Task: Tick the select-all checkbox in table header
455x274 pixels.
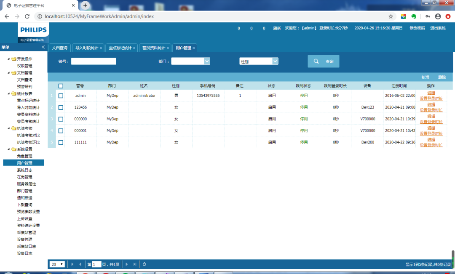Action: tap(61, 86)
